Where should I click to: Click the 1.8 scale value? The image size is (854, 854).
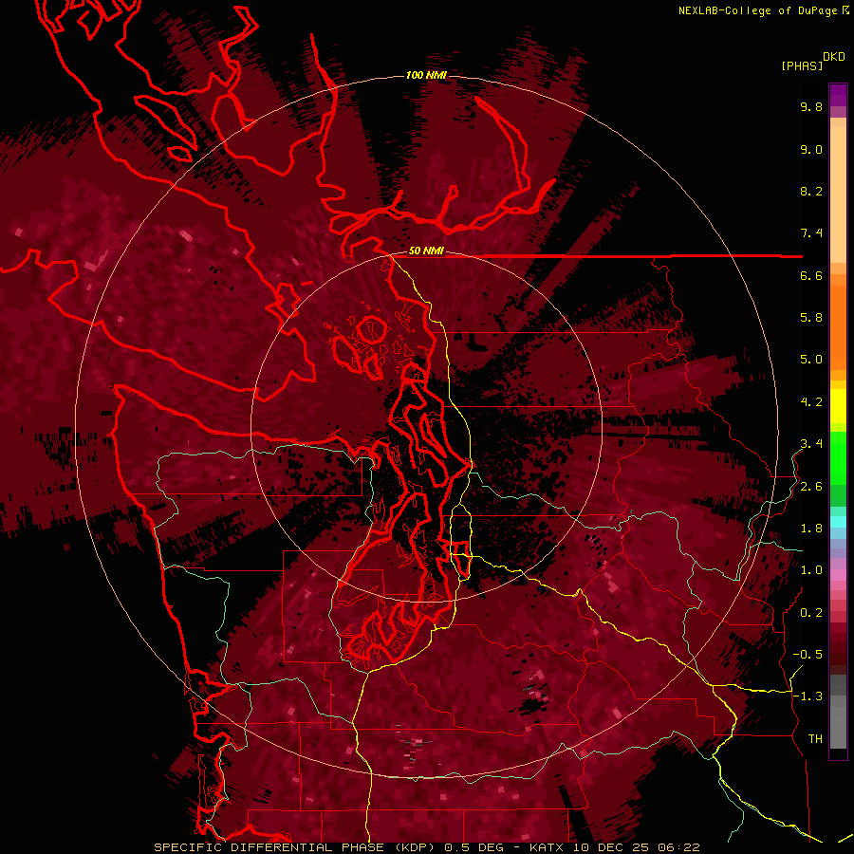click(x=811, y=529)
